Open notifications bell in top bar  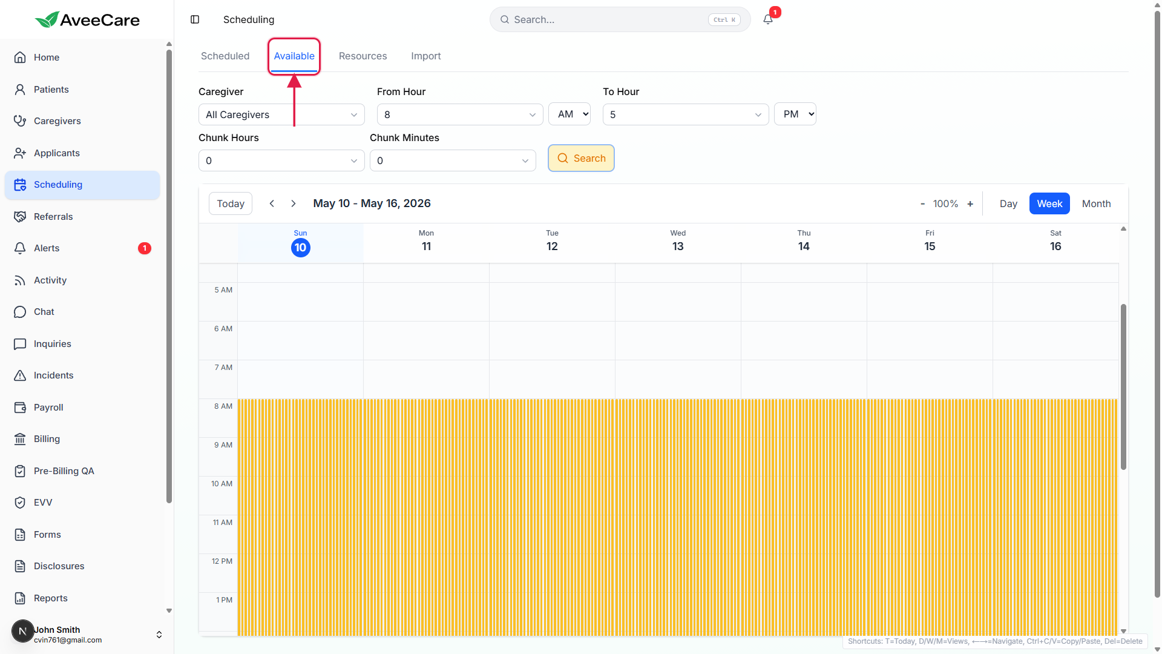pos(768,19)
